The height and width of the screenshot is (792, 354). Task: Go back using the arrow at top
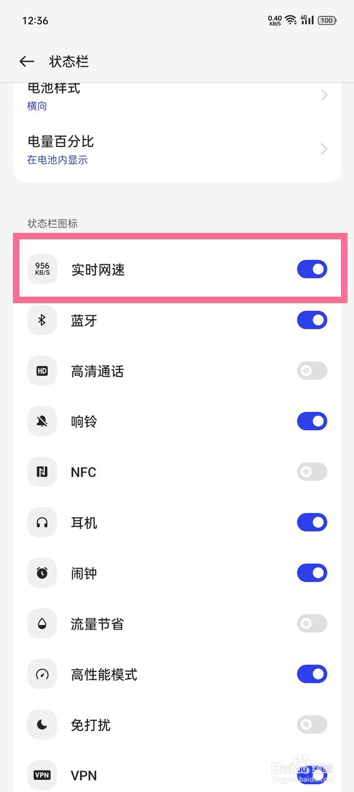click(x=27, y=61)
